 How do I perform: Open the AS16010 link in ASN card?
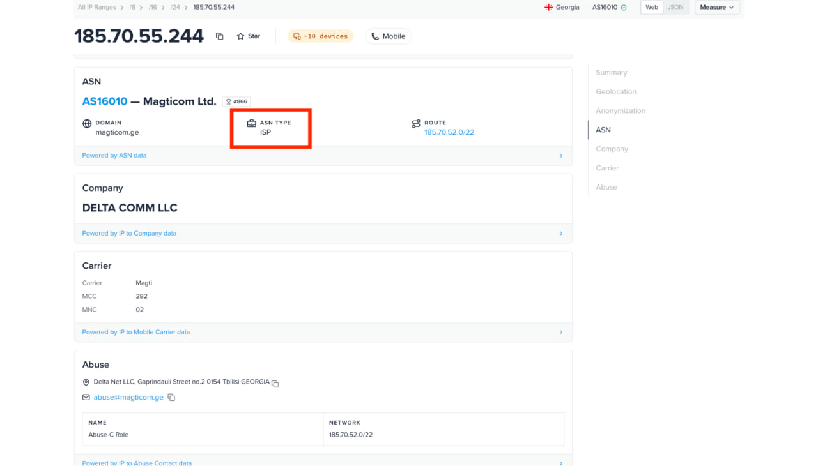tap(105, 101)
